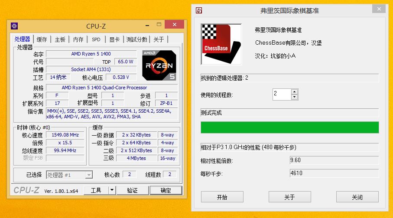Click the ChessBase logo image
Screen dimensions: 393x218
pos(221,44)
